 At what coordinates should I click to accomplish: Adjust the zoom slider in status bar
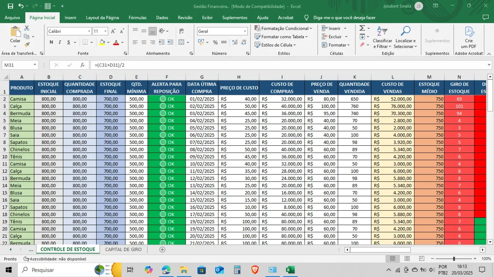pyautogui.click(x=454, y=259)
